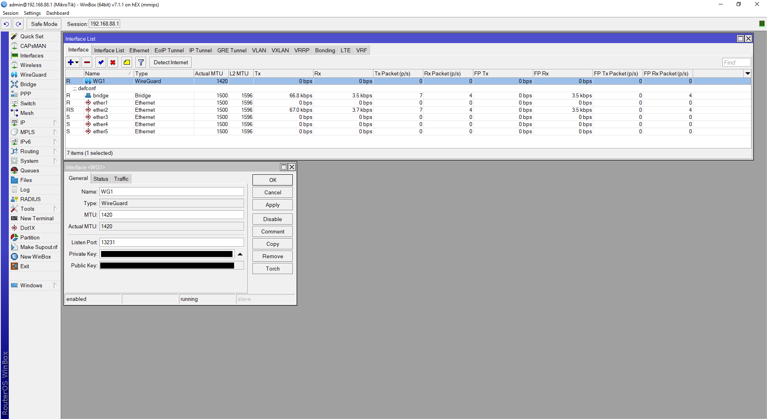Image resolution: width=767 pixels, height=419 pixels.
Task: Click OK in the WG1 dialog
Action: pyautogui.click(x=272, y=180)
